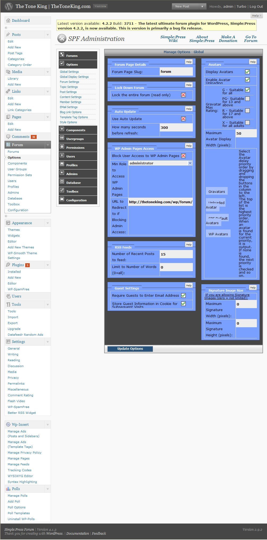Viewport: 267px width, 540px height.
Task: Untick the Display Avatars checkbox
Action: pos(247,72)
